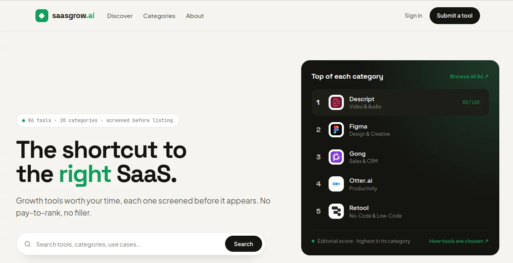Click the Top of each category heading
Screen dimensions: 513x263
point(348,76)
